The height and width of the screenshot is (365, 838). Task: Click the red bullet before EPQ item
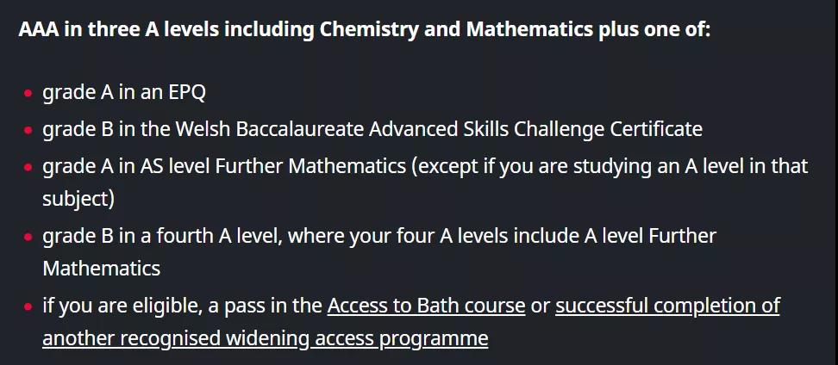pos(28,93)
